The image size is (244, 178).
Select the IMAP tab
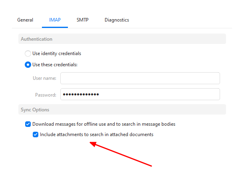55,20
